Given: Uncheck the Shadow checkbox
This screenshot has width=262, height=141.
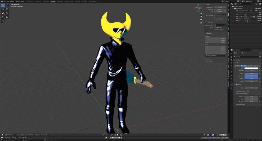Looking at the screenshot, I should click(236, 85).
